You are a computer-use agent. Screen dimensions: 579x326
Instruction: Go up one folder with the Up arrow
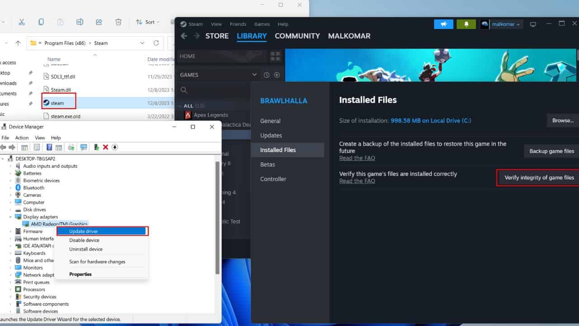18,43
